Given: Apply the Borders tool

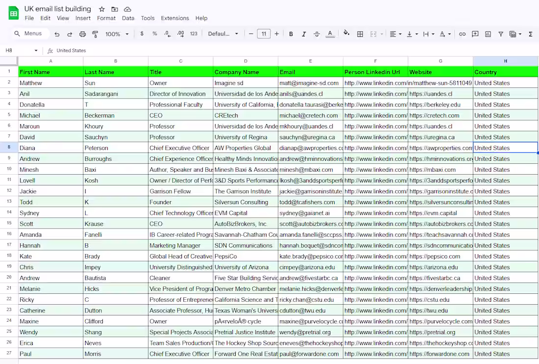Looking at the screenshot, I should pos(360,34).
